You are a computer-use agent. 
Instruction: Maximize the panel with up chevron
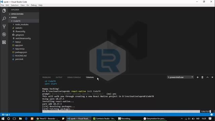(x=208, y=77)
